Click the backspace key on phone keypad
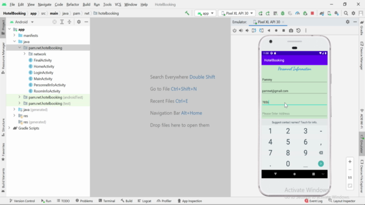 pyautogui.click(x=321, y=153)
